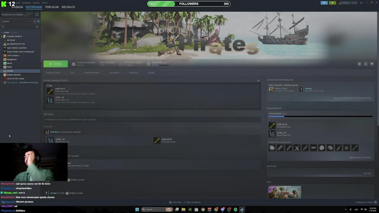The height and width of the screenshot is (213, 379).
Task: Click Spotify icon in Windows taskbar
Action: 235,209
